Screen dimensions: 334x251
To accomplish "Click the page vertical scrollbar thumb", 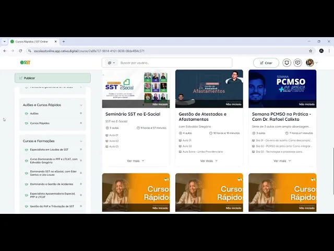I will pyautogui.click(x=333, y=171).
